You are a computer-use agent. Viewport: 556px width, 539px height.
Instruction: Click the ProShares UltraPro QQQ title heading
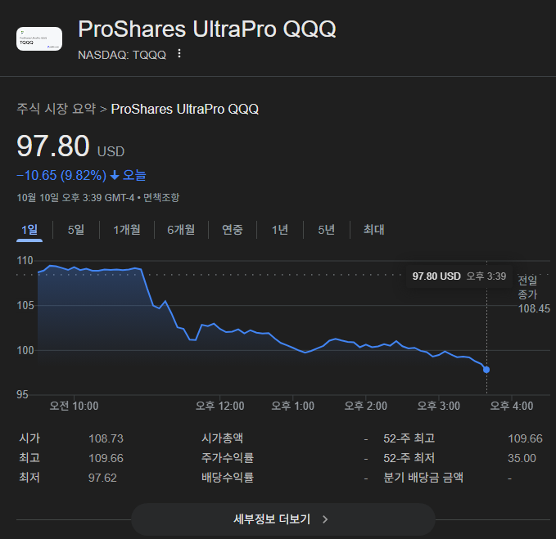point(206,29)
